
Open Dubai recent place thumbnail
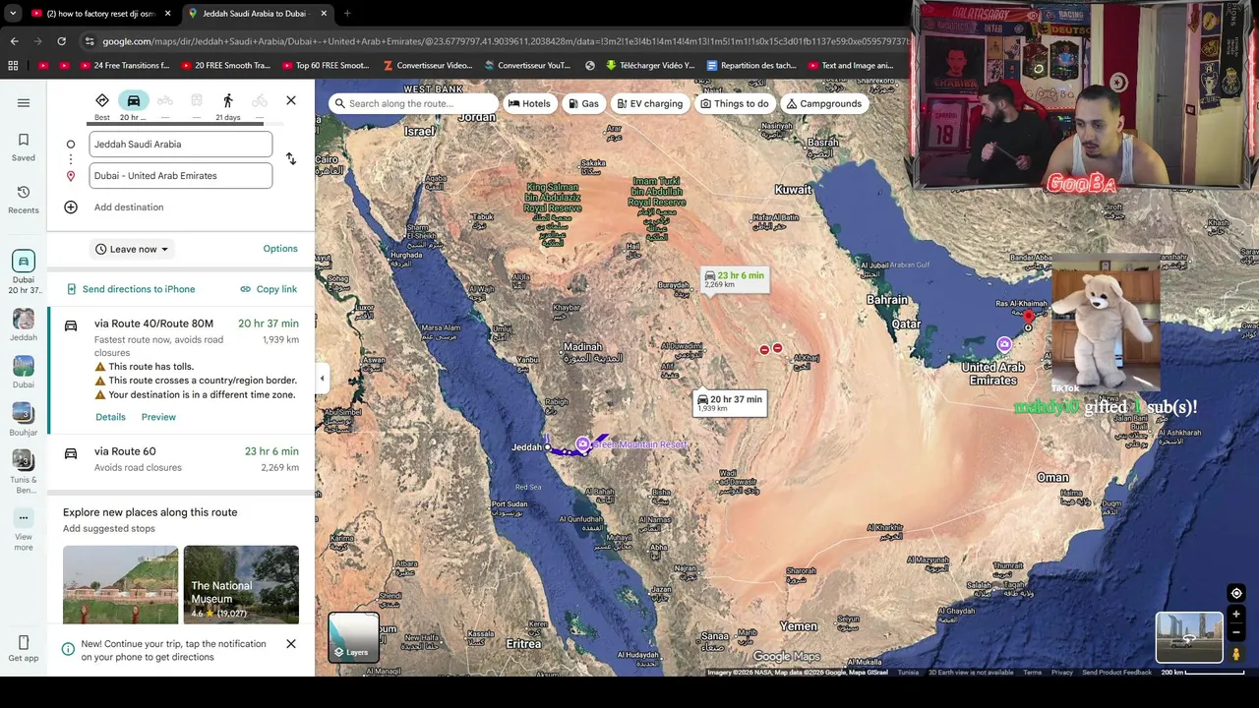point(24,373)
